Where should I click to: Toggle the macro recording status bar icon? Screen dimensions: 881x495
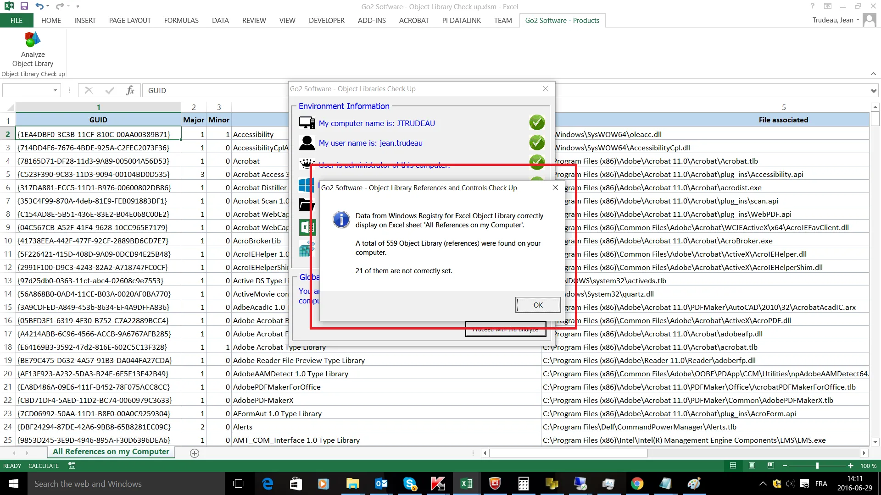(x=72, y=466)
